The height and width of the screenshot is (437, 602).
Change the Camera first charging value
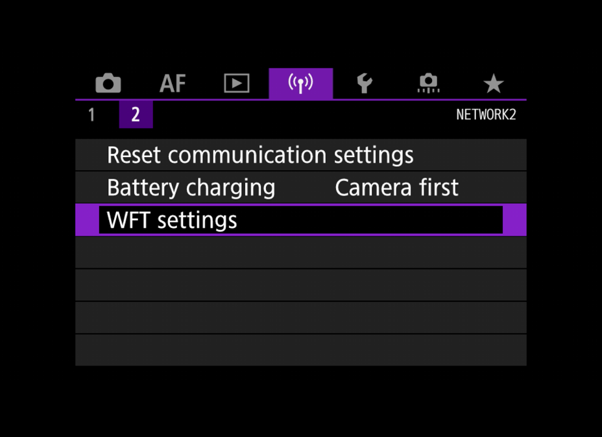pyautogui.click(x=396, y=188)
